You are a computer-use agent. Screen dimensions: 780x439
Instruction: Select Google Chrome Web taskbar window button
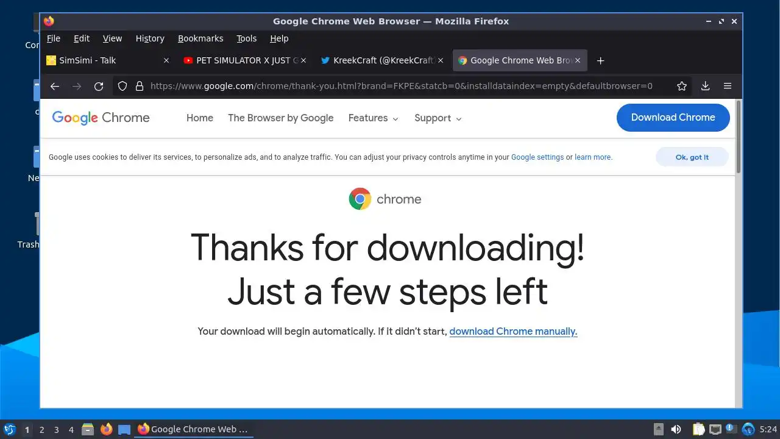click(193, 429)
